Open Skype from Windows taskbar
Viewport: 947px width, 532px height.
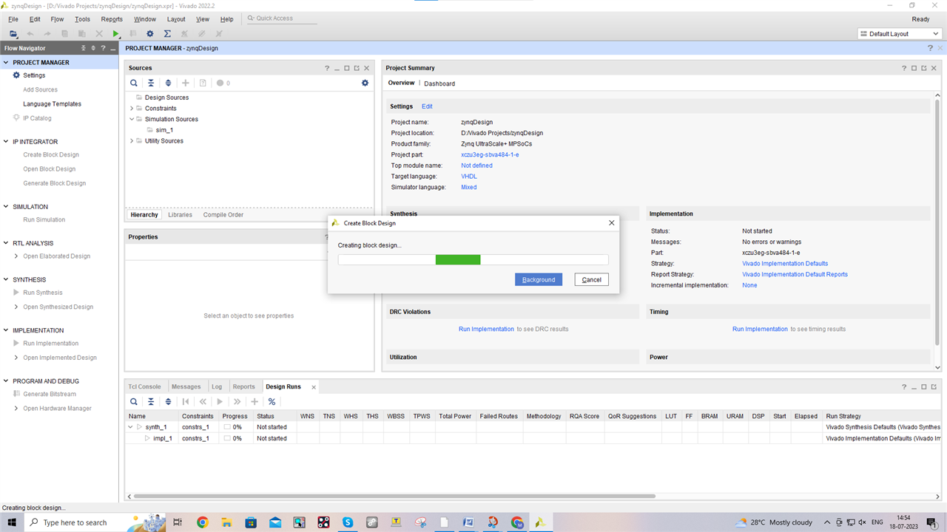pos(348,522)
